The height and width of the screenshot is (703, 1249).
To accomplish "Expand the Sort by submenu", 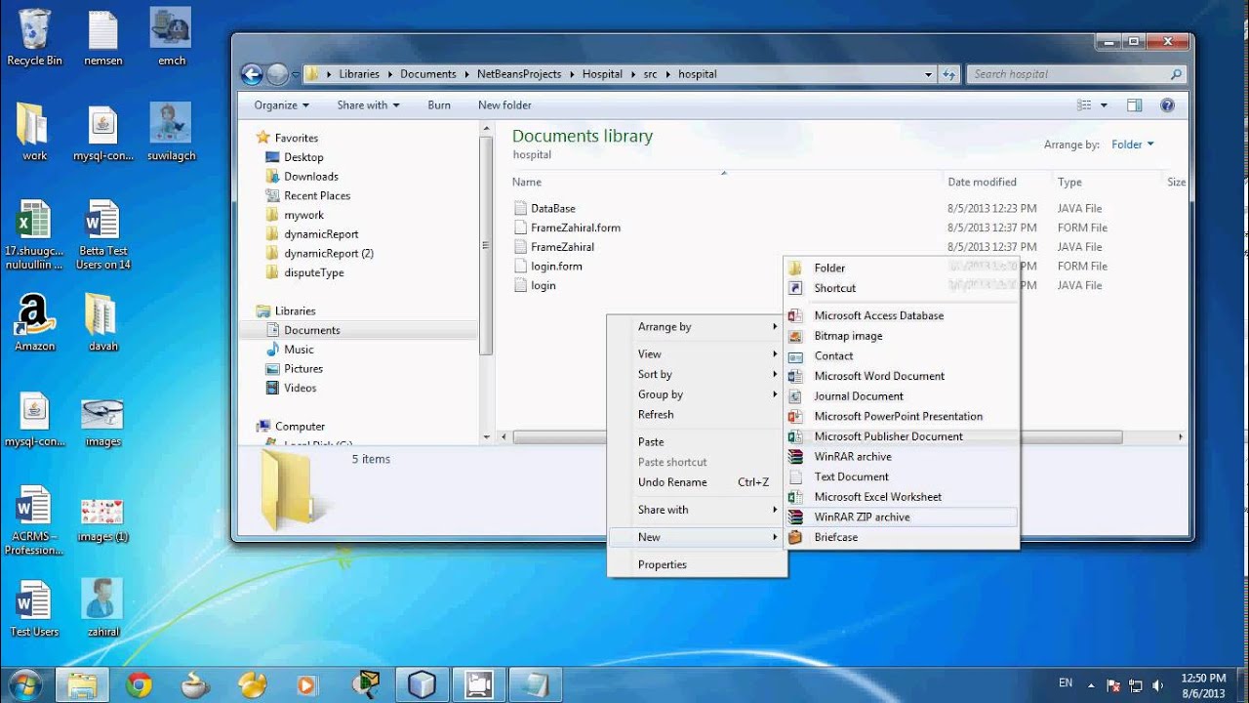I will [x=696, y=374].
